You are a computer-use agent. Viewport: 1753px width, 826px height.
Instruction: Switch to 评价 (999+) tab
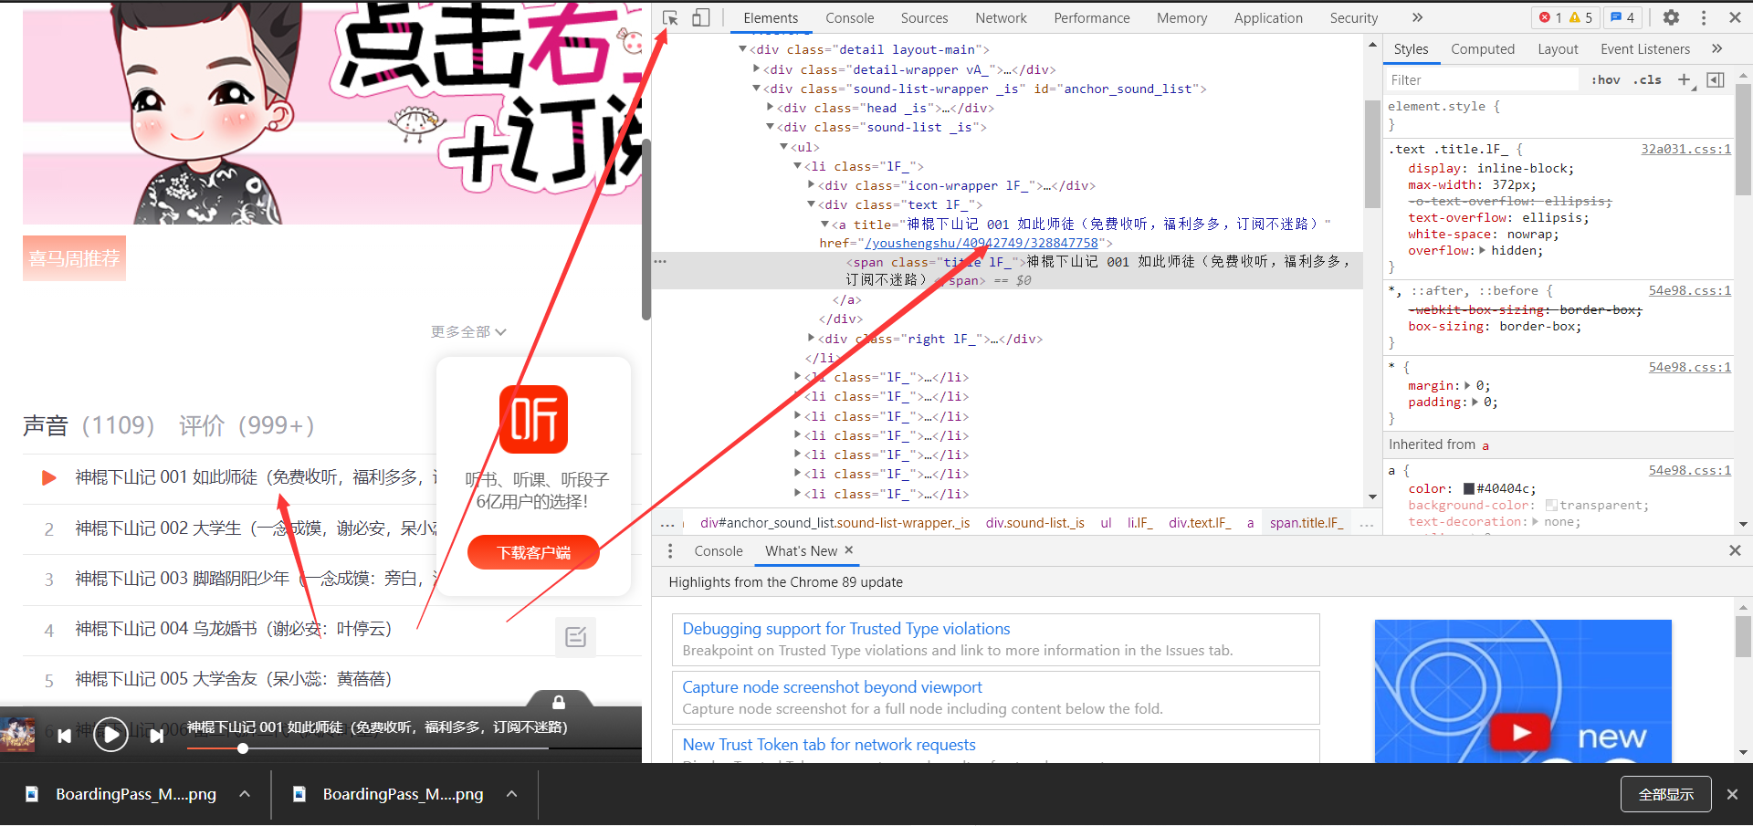click(247, 425)
